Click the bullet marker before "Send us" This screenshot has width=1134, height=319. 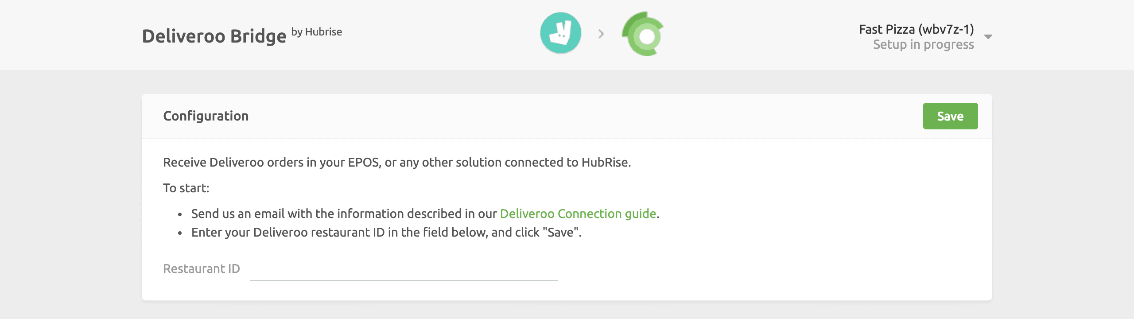click(x=180, y=214)
